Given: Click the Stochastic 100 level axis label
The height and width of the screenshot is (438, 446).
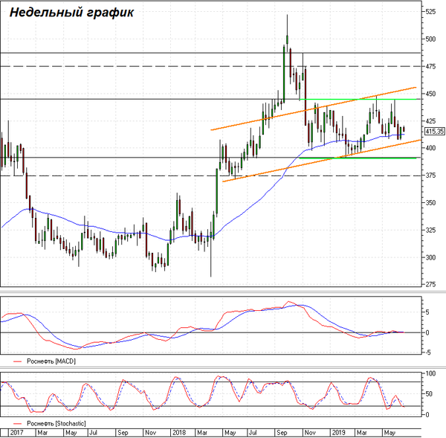Looking at the screenshot, I should click(x=430, y=373).
